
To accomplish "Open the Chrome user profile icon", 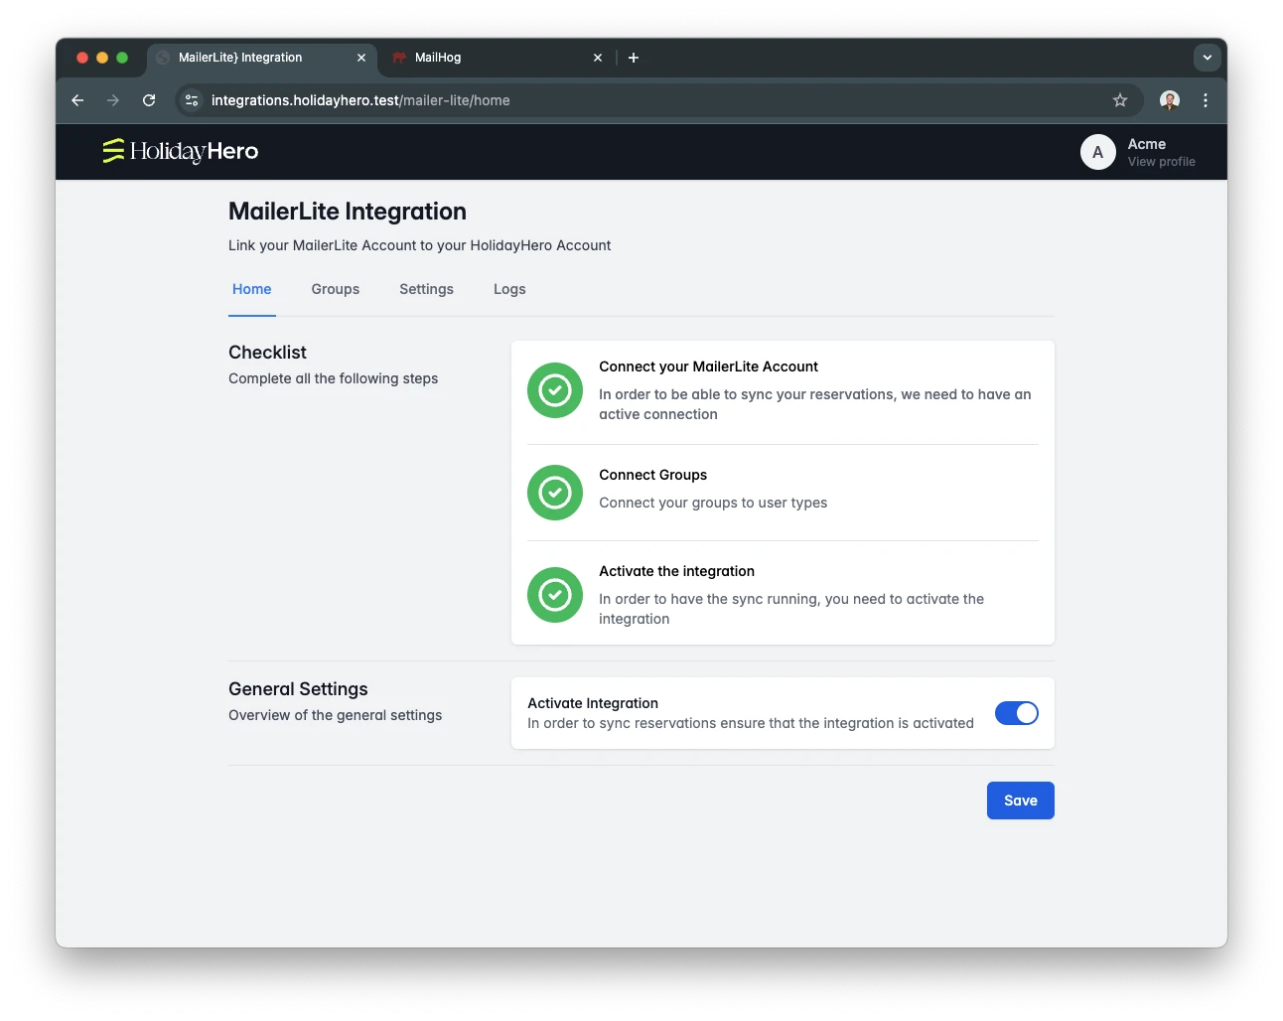I will pos(1170,100).
